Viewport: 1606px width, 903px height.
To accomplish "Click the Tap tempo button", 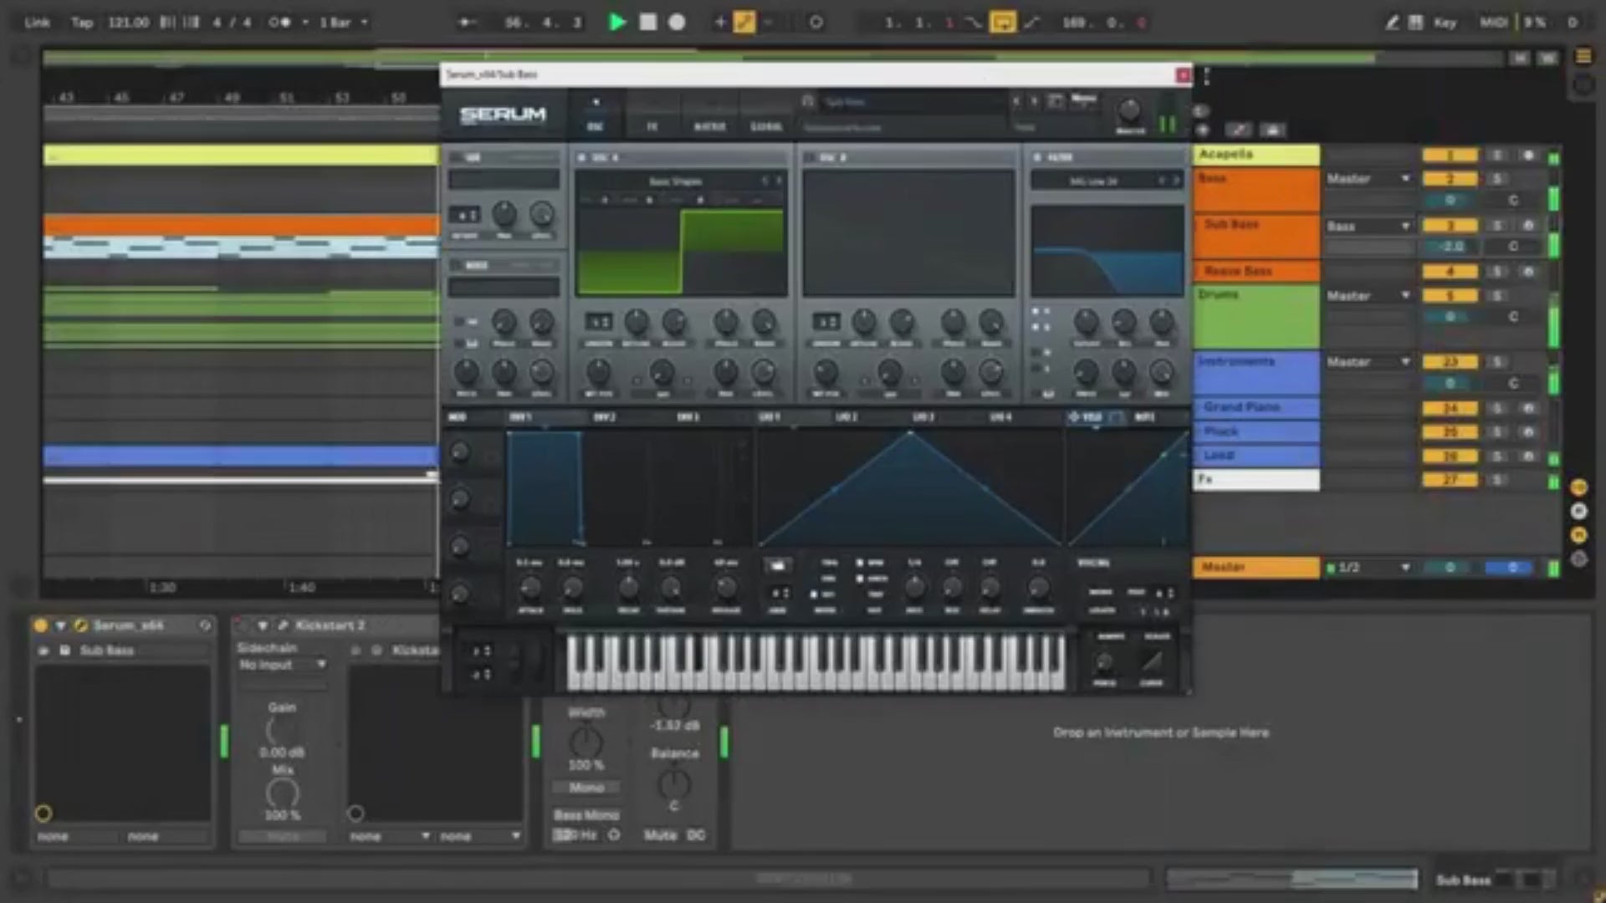I will click(82, 23).
